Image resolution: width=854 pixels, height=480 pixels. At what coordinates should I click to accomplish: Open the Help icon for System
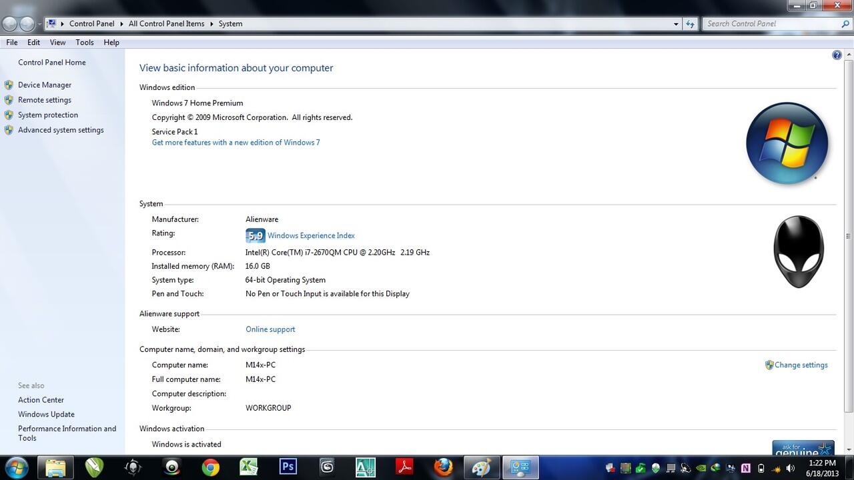[837, 55]
